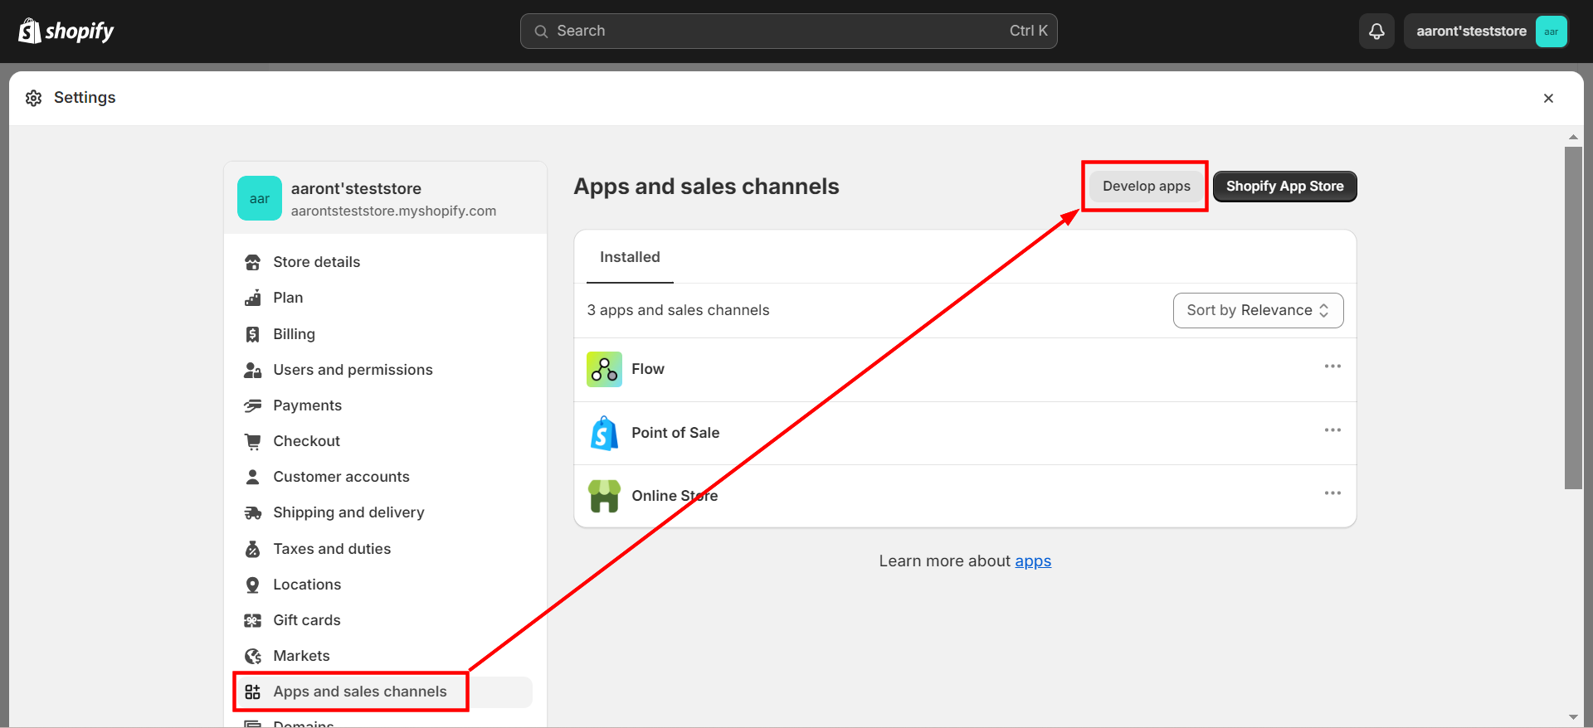Click the aaront'steststore name in sidebar
Viewport: 1593px width, 728px height.
tap(356, 189)
